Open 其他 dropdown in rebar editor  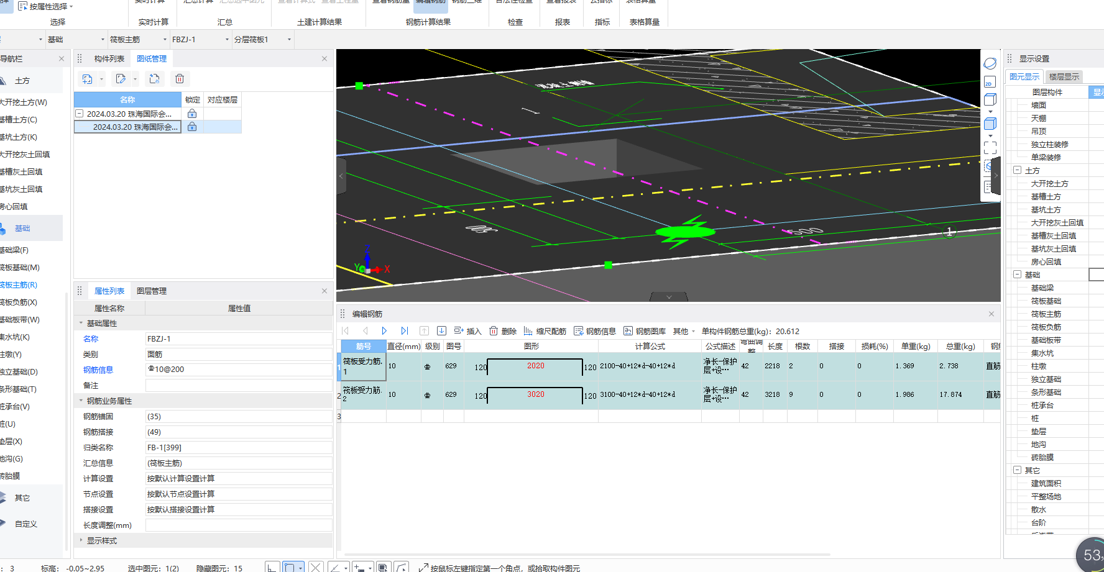tap(684, 331)
